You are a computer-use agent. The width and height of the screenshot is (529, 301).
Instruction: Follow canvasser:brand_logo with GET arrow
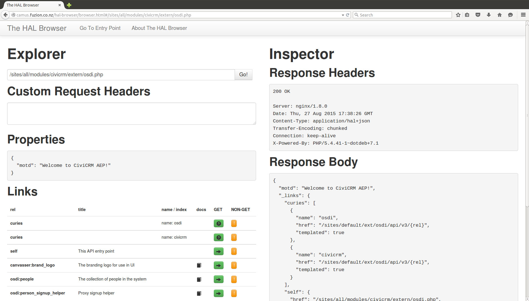(218, 265)
